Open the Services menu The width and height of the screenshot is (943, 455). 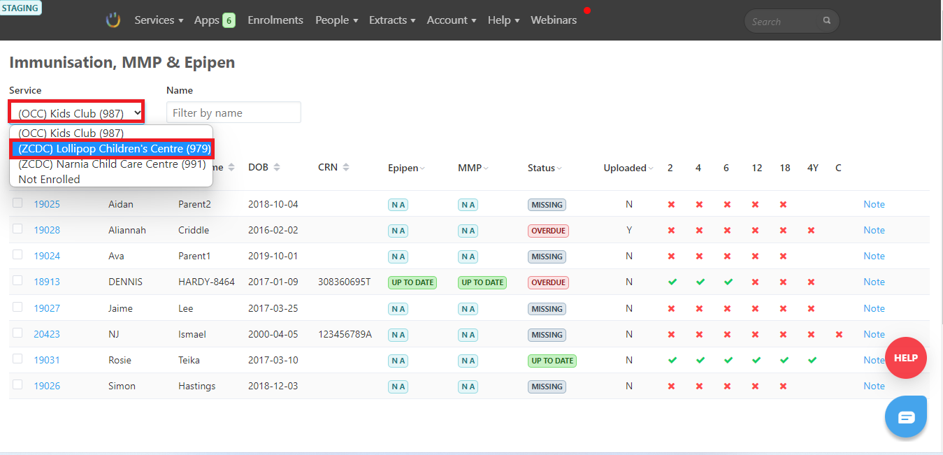(x=159, y=20)
